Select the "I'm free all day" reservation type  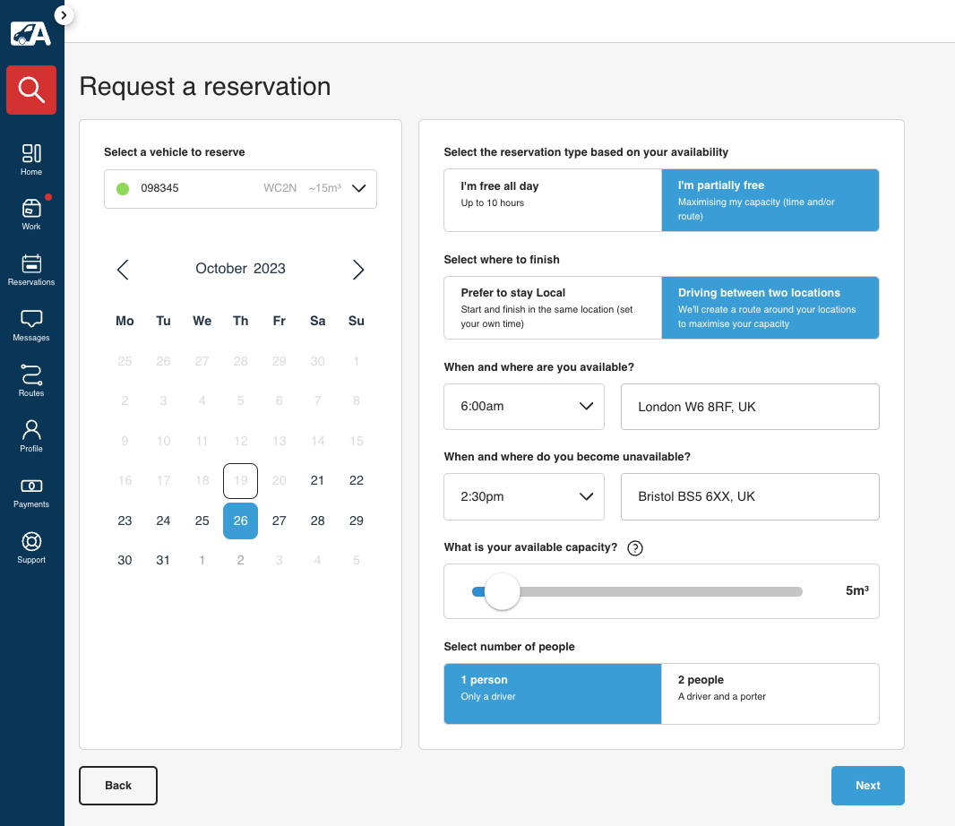coord(552,200)
